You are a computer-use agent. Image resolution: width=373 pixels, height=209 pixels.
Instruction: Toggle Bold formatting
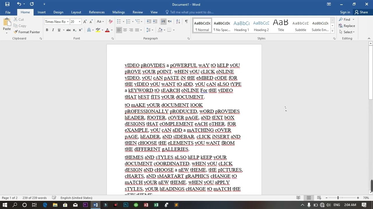pyautogui.click(x=47, y=30)
